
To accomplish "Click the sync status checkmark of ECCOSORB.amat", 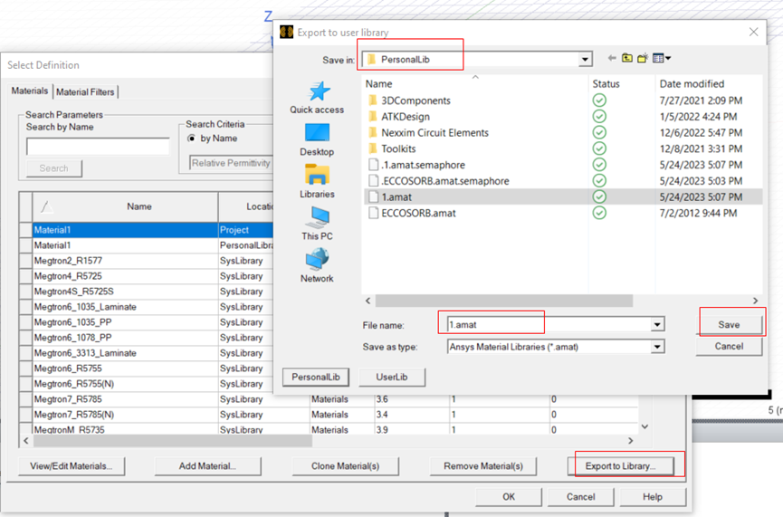I will click(x=599, y=213).
